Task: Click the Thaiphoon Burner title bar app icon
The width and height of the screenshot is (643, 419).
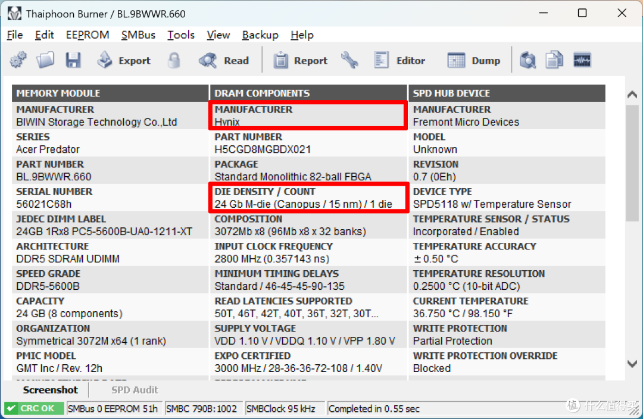Action: point(14,14)
